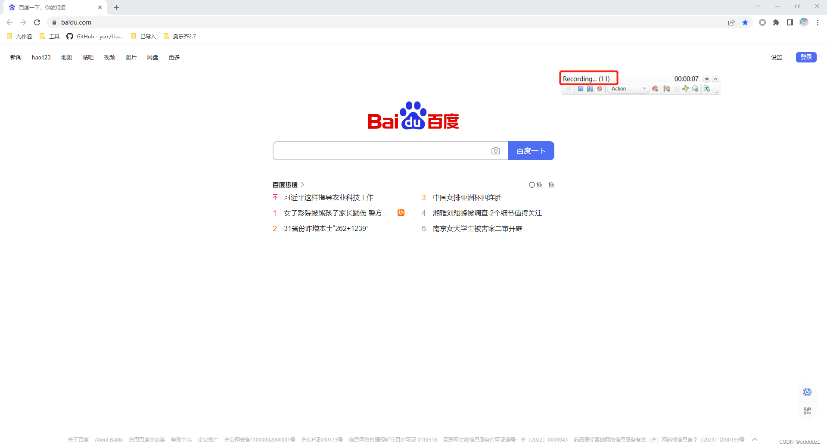Click the site lock icon
Image resolution: width=827 pixels, height=448 pixels.
click(x=54, y=22)
